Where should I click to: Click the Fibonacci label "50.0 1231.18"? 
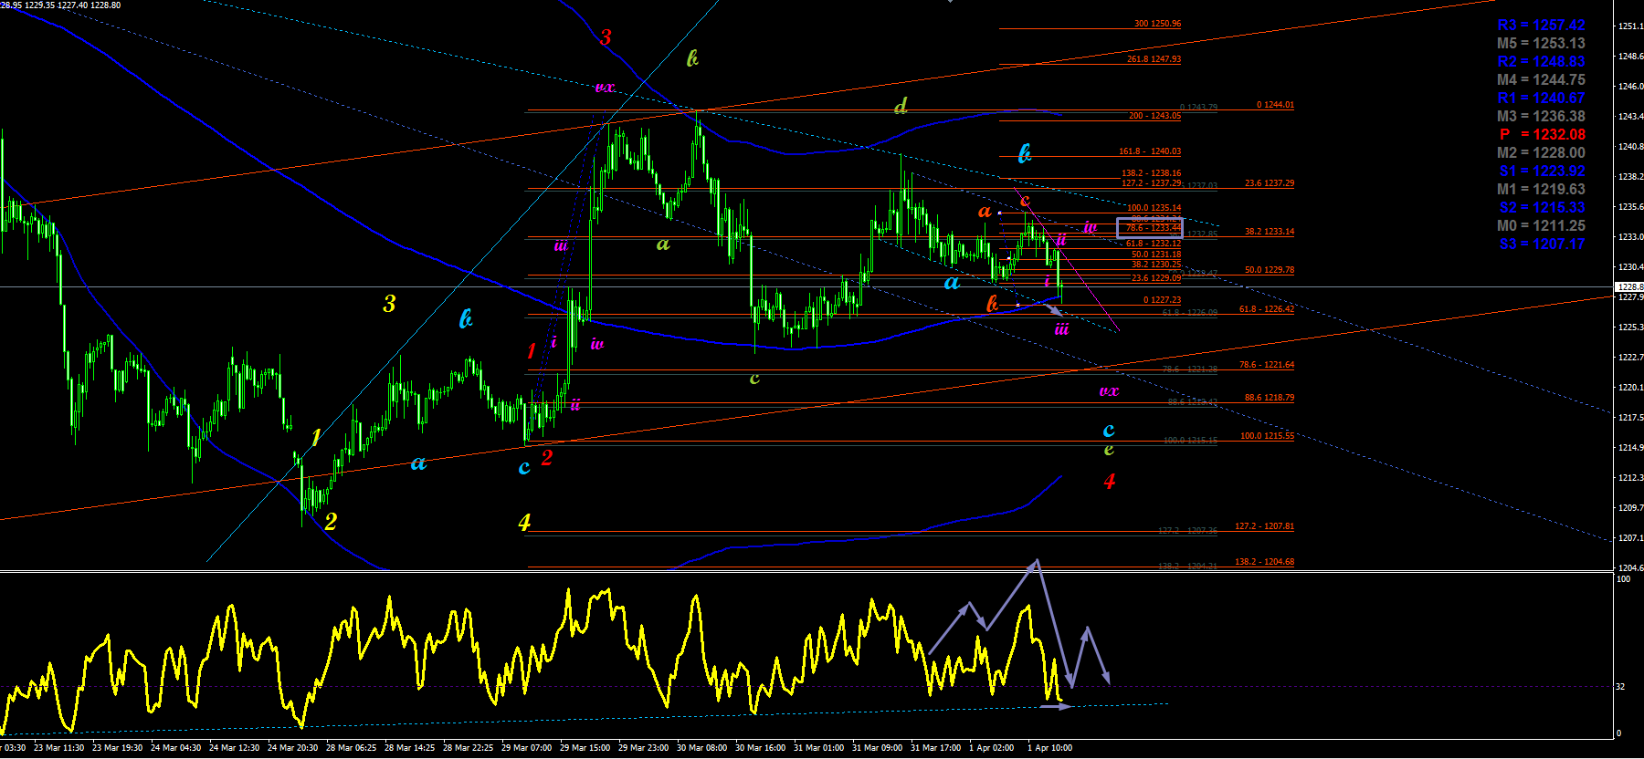click(x=1156, y=255)
